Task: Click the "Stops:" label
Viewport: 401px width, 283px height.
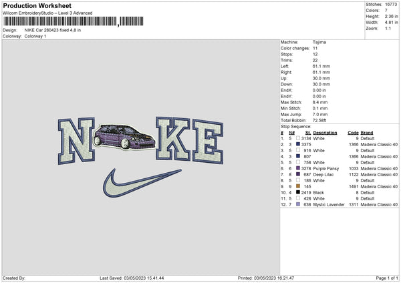Action: click(287, 55)
